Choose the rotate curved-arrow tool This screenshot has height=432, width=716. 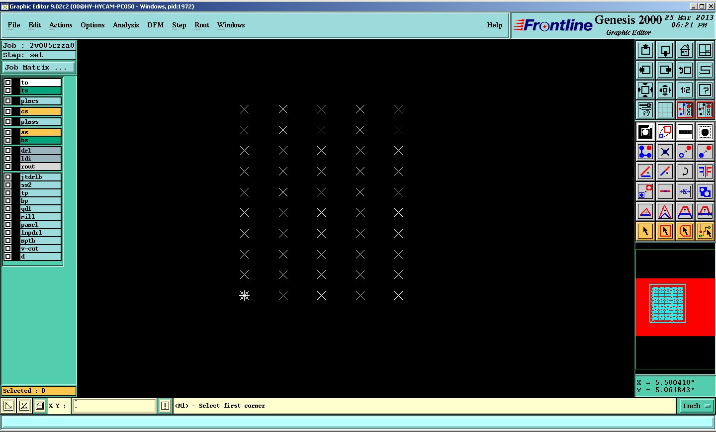coord(685,172)
